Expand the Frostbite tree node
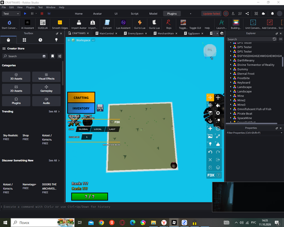The width and height of the screenshot is (284, 227). point(231,78)
